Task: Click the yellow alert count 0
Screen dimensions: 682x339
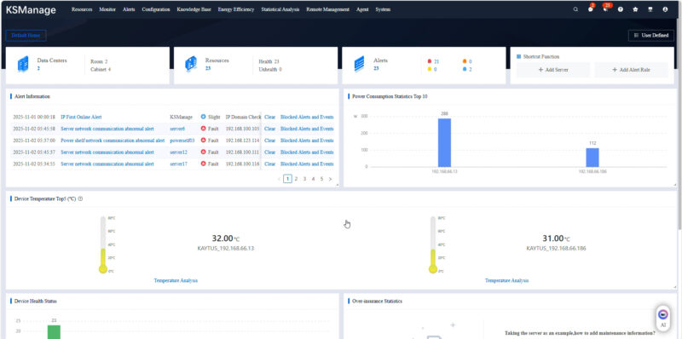Action: coord(435,70)
